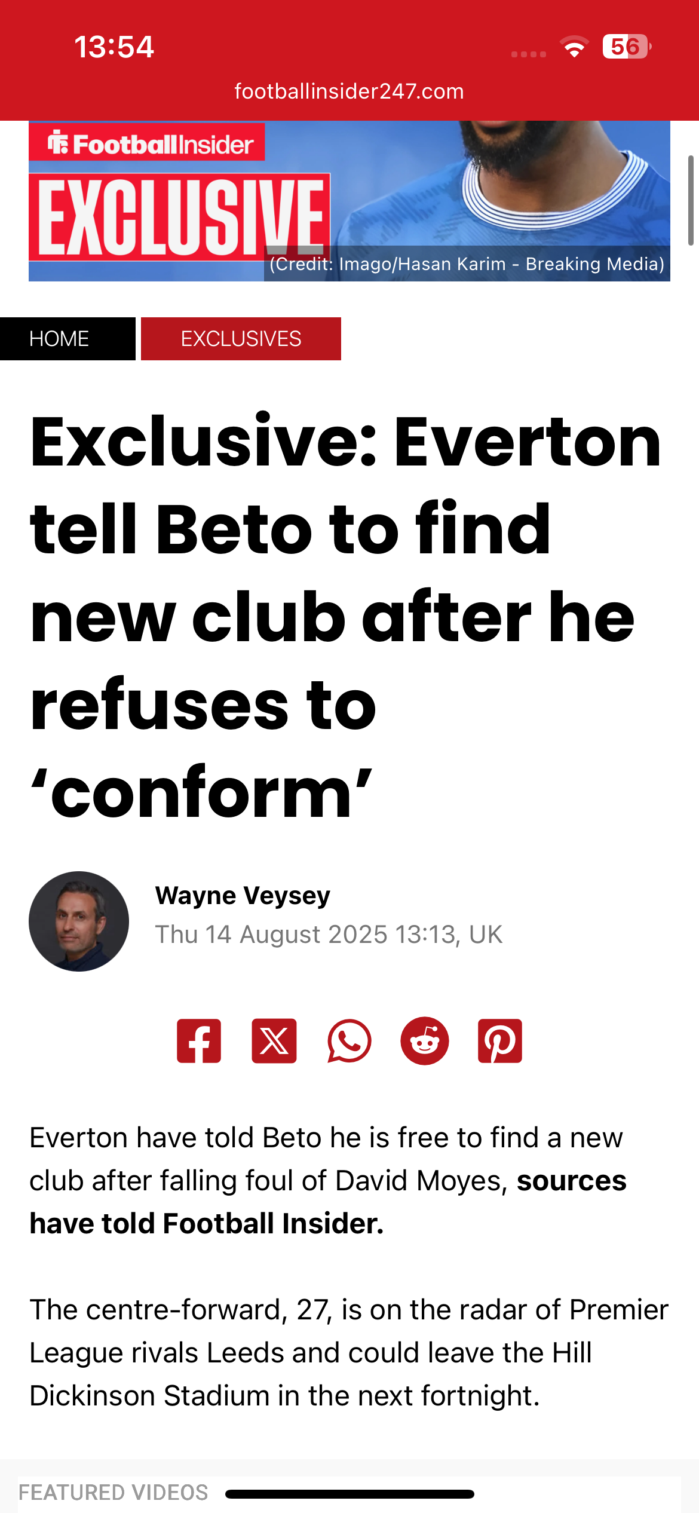Open Wayne Veysey author profile
699x1513 pixels.
tap(243, 895)
